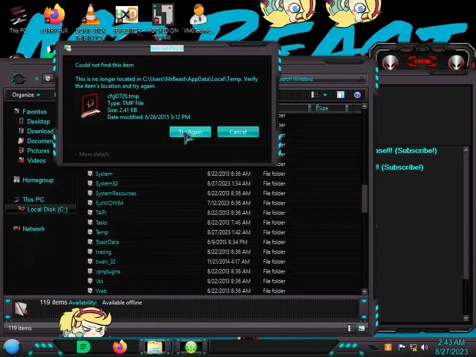Viewport: 476px width, 357px height.
Task: Open File Explorer on the taskbar
Action: pos(155,347)
